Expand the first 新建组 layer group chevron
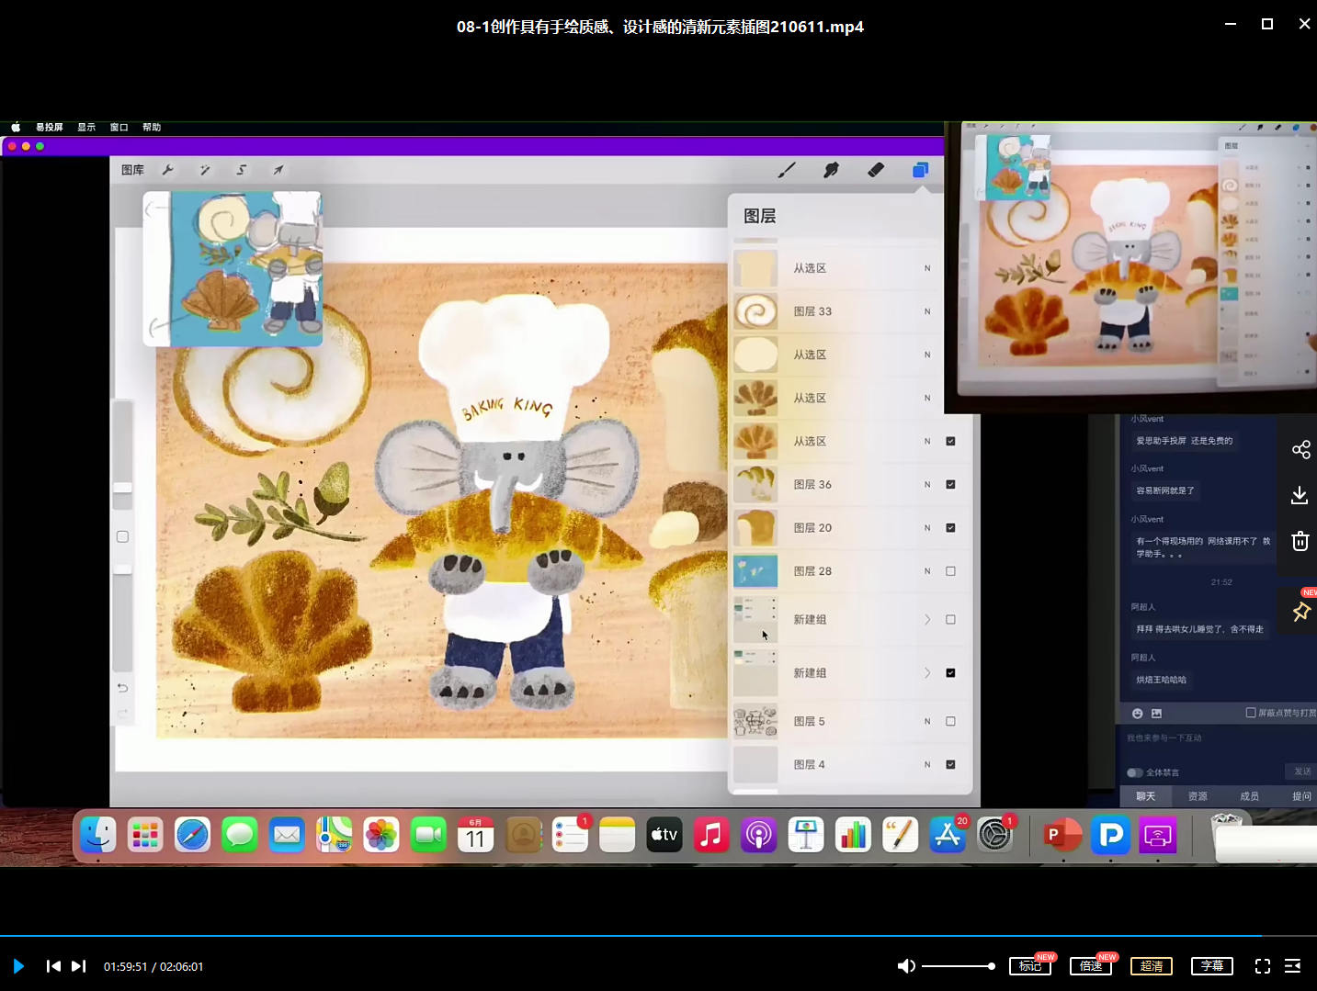Viewport: 1317px width, 991px height. pyautogui.click(x=926, y=620)
